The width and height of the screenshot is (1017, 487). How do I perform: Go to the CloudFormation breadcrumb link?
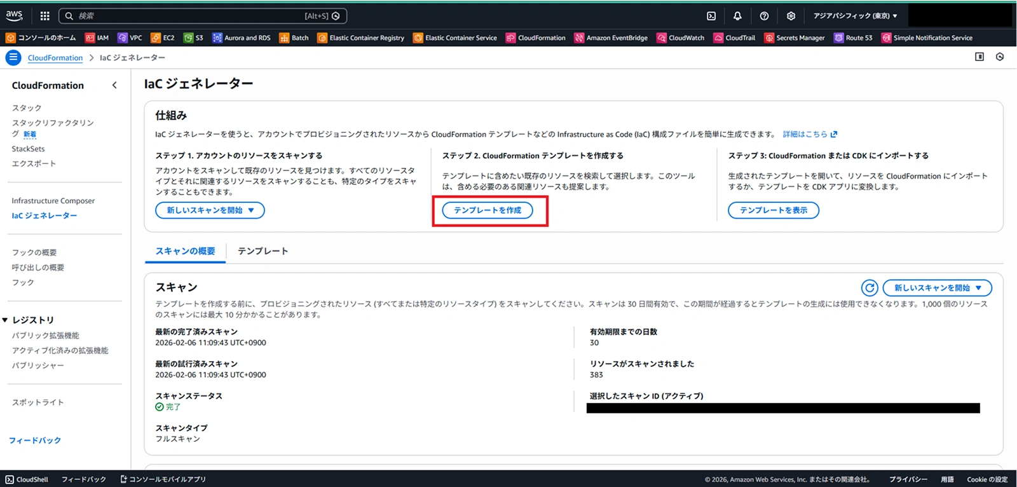[x=55, y=58]
